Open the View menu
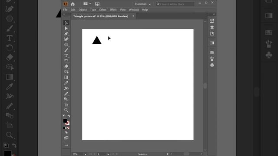 (x=122, y=10)
